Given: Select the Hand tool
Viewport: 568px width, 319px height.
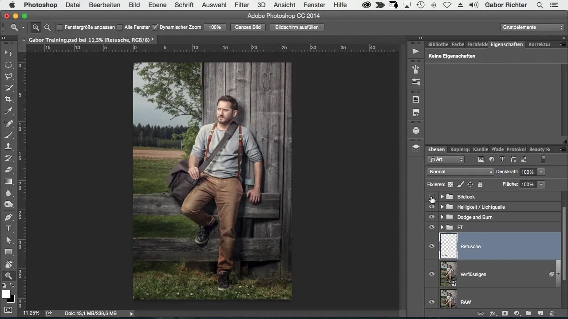Looking at the screenshot, I should (x=8, y=265).
